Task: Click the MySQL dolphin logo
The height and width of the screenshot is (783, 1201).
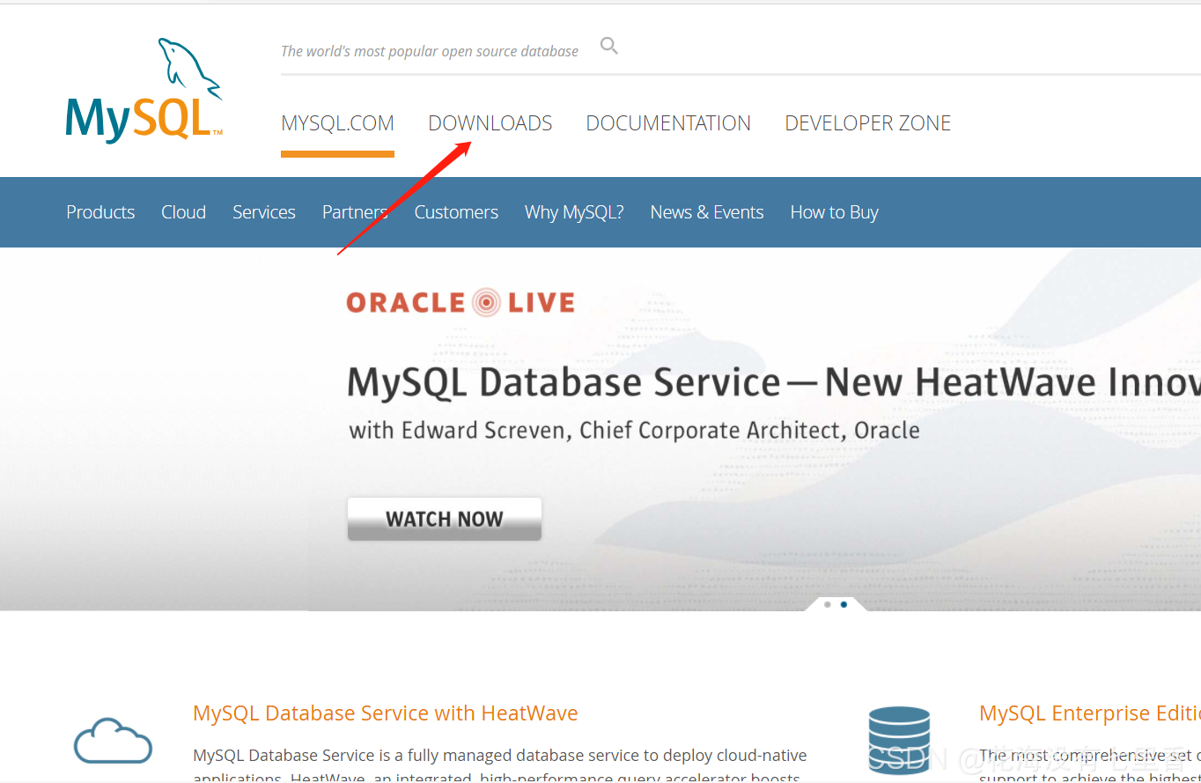Action: (x=144, y=89)
